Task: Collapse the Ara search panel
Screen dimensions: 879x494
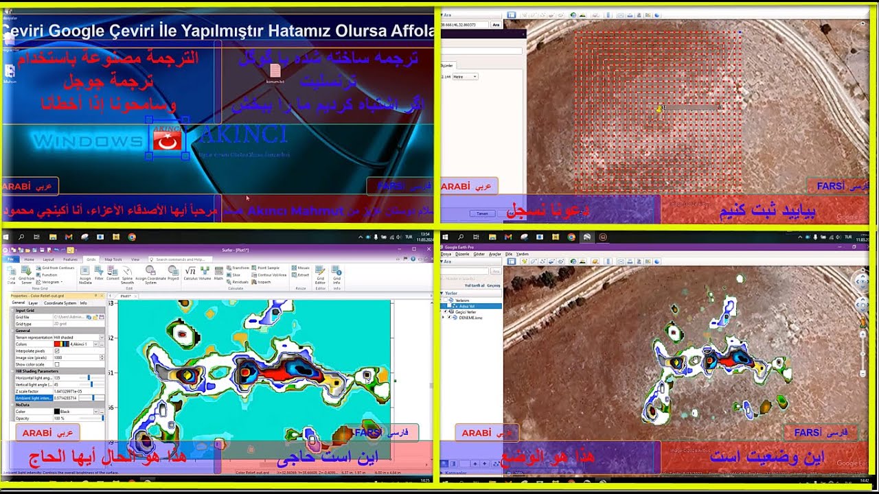Action: tap(443, 261)
